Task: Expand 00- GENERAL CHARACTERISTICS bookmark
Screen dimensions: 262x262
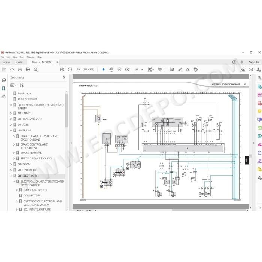Action: tap(11, 105)
